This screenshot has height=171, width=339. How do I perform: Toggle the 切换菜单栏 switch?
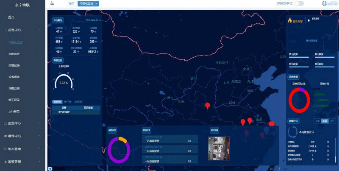point(299,3)
